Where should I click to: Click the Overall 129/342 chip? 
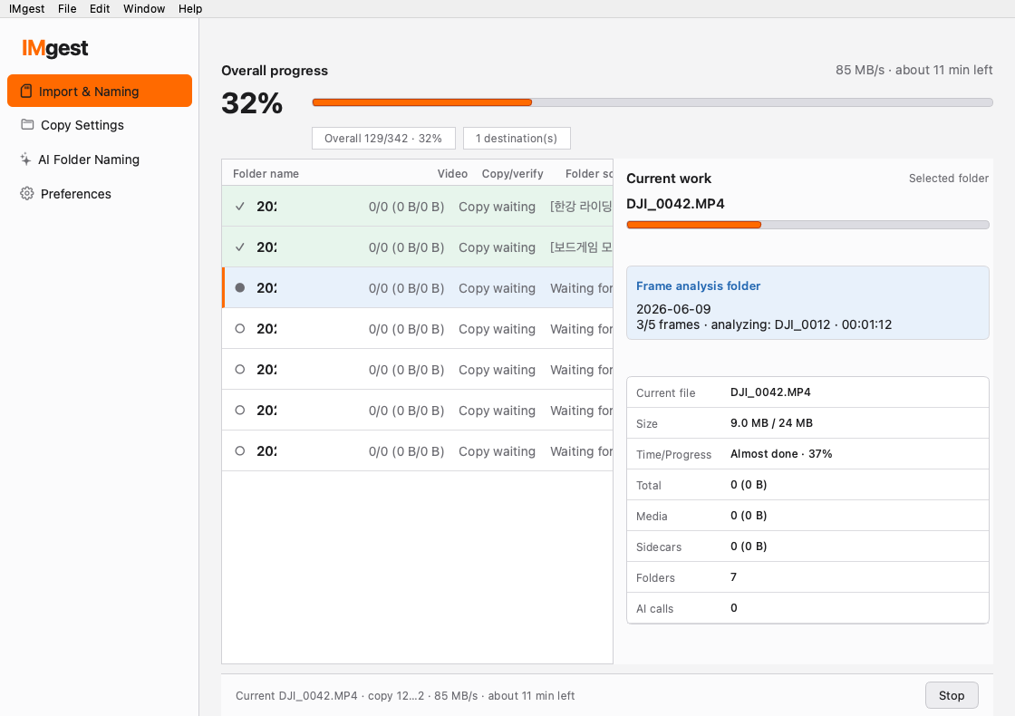point(383,139)
